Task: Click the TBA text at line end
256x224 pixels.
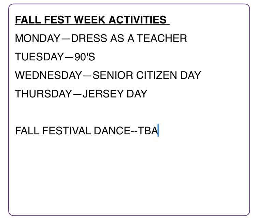Action: pos(148,131)
